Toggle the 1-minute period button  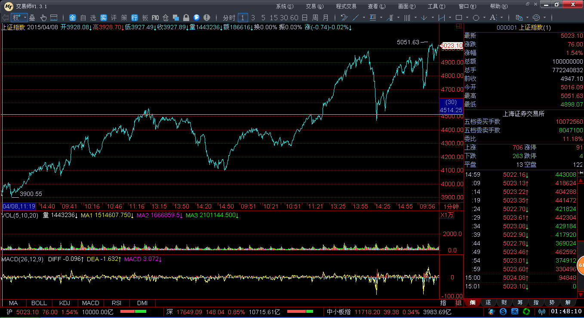243,18
